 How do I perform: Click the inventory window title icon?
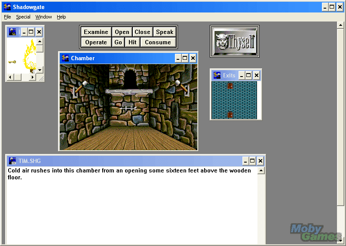click(12, 32)
